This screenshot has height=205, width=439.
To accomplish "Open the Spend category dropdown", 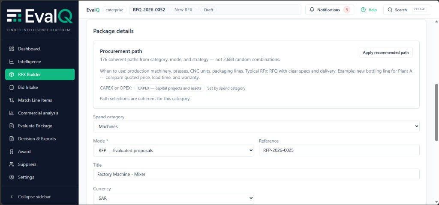I will click(x=256, y=126).
